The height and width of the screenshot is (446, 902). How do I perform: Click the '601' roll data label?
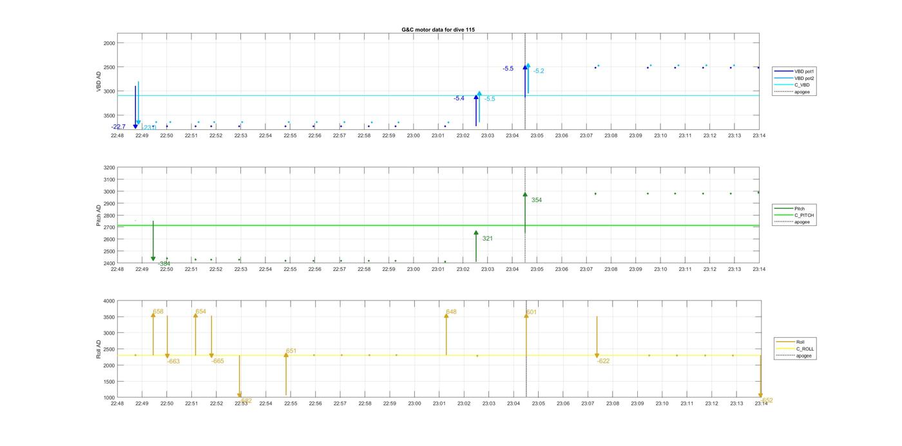(x=532, y=312)
